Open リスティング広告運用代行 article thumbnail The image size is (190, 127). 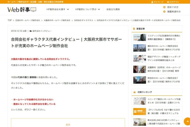(x=140, y=37)
